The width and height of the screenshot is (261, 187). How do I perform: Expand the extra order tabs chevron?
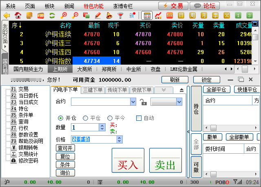click(x=163, y=90)
